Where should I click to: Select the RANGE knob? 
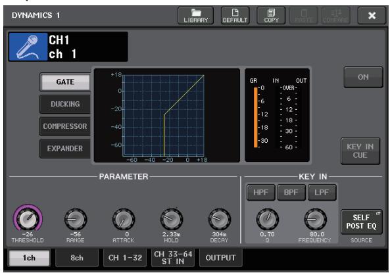76,219
